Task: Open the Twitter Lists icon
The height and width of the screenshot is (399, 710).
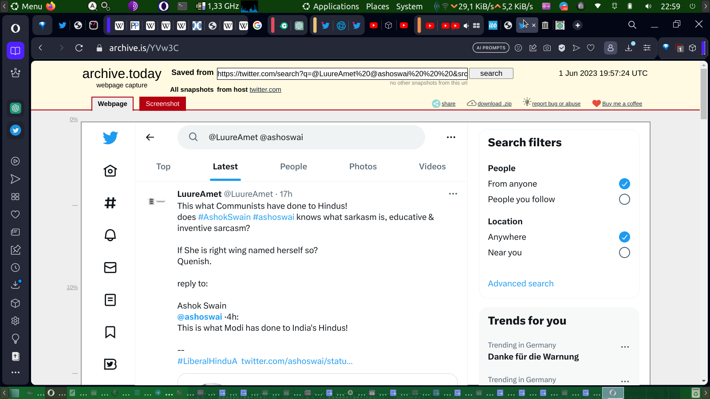Action: [x=110, y=300]
